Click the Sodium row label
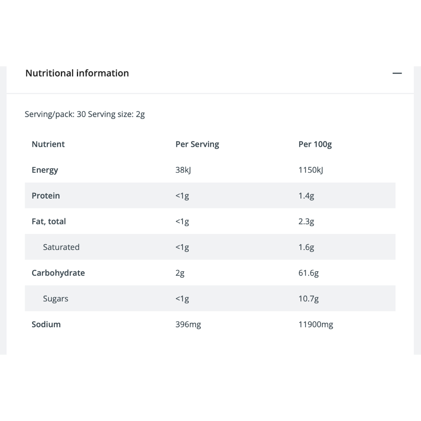Image resolution: width=421 pixels, height=421 pixels. click(46, 324)
